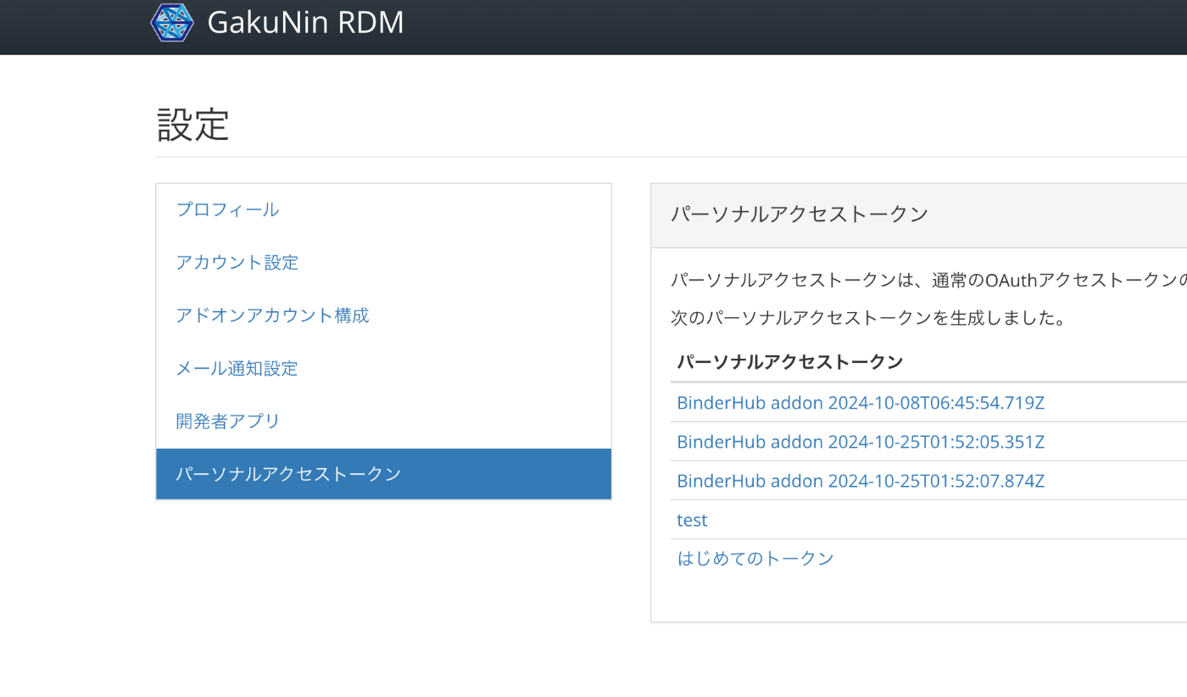Open the token named test
Viewport: 1187px width, 697px height.
(x=692, y=520)
